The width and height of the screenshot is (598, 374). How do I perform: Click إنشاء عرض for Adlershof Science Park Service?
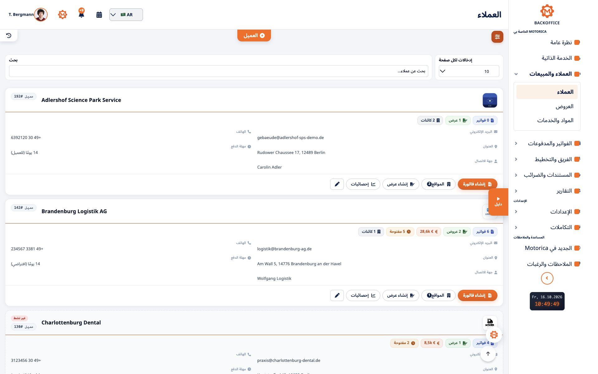pos(401,184)
